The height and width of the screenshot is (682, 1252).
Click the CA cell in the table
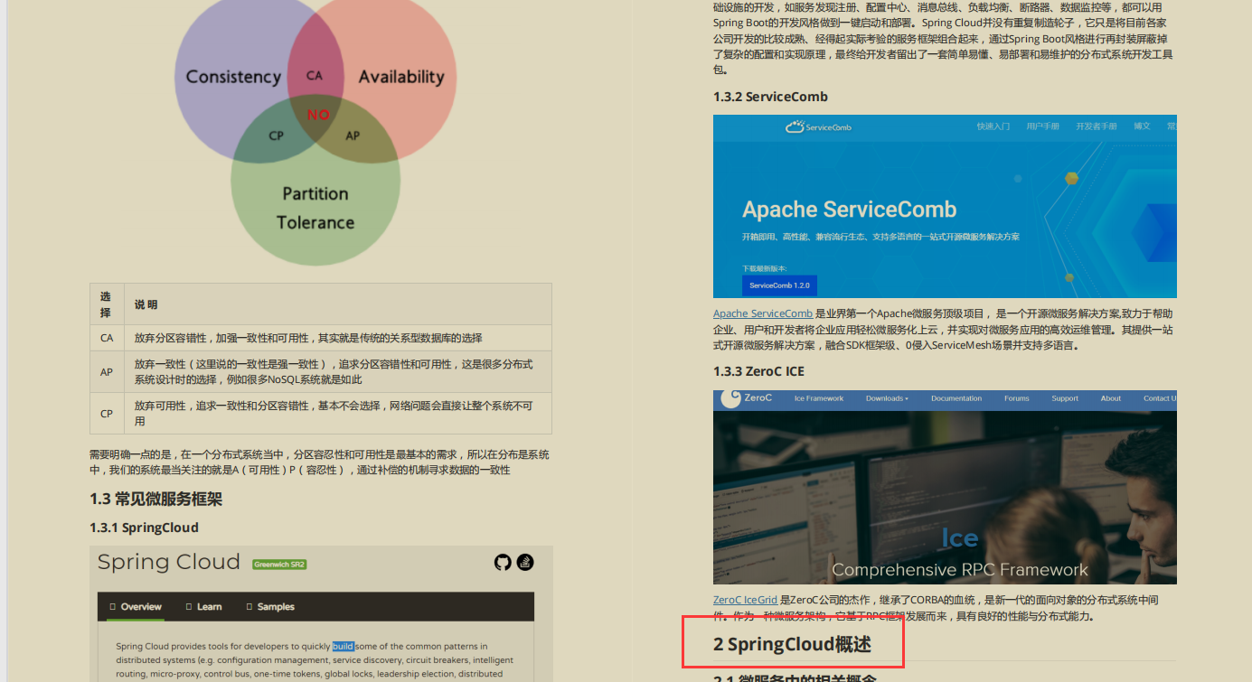coord(107,338)
